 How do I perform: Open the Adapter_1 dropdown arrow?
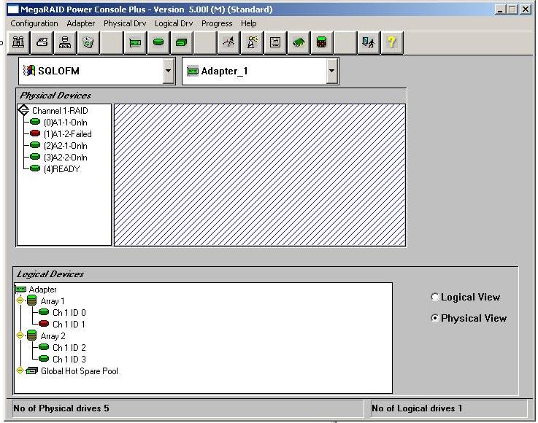(x=331, y=71)
